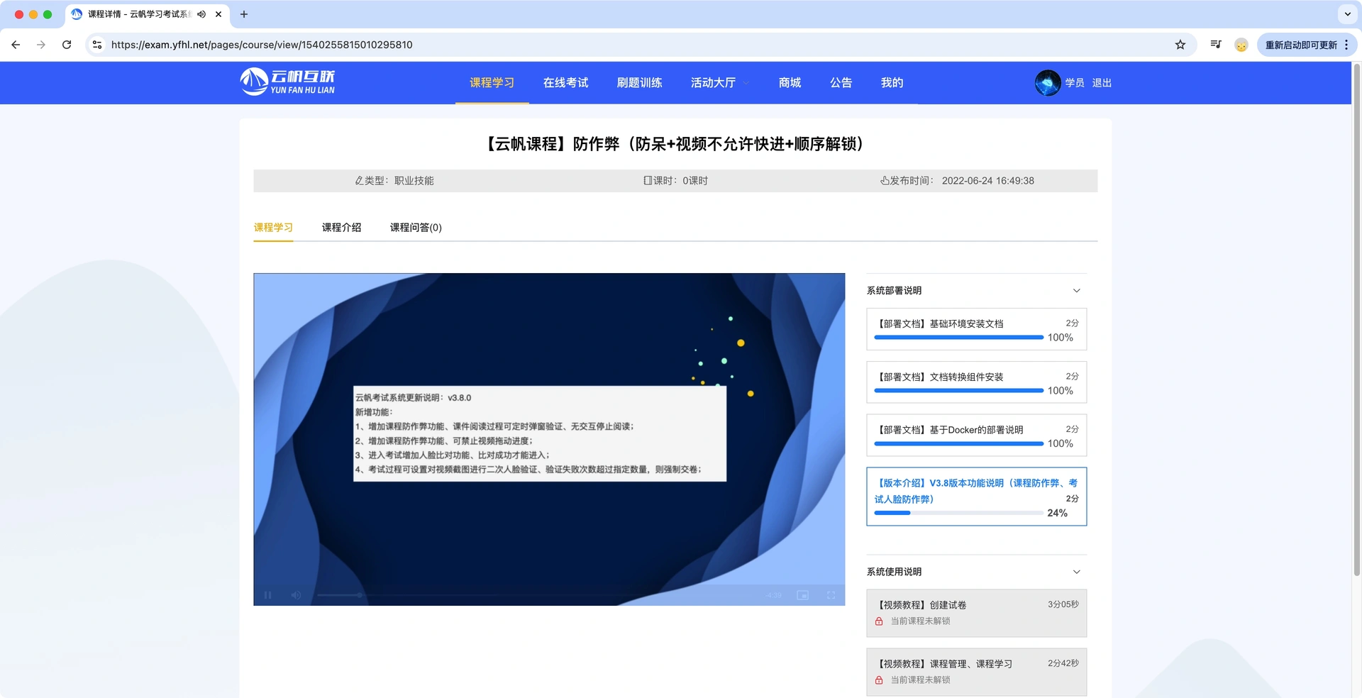The height and width of the screenshot is (698, 1362).
Task: Select 课程学习 in top navigation
Action: tap(492, 83)
